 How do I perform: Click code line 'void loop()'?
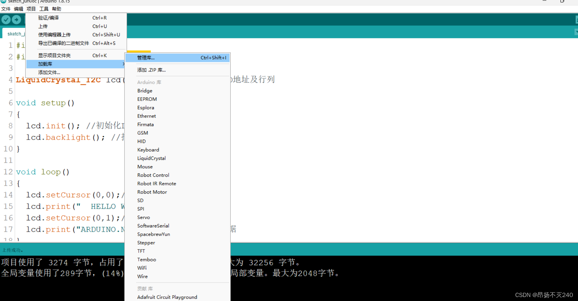(43, 172)
